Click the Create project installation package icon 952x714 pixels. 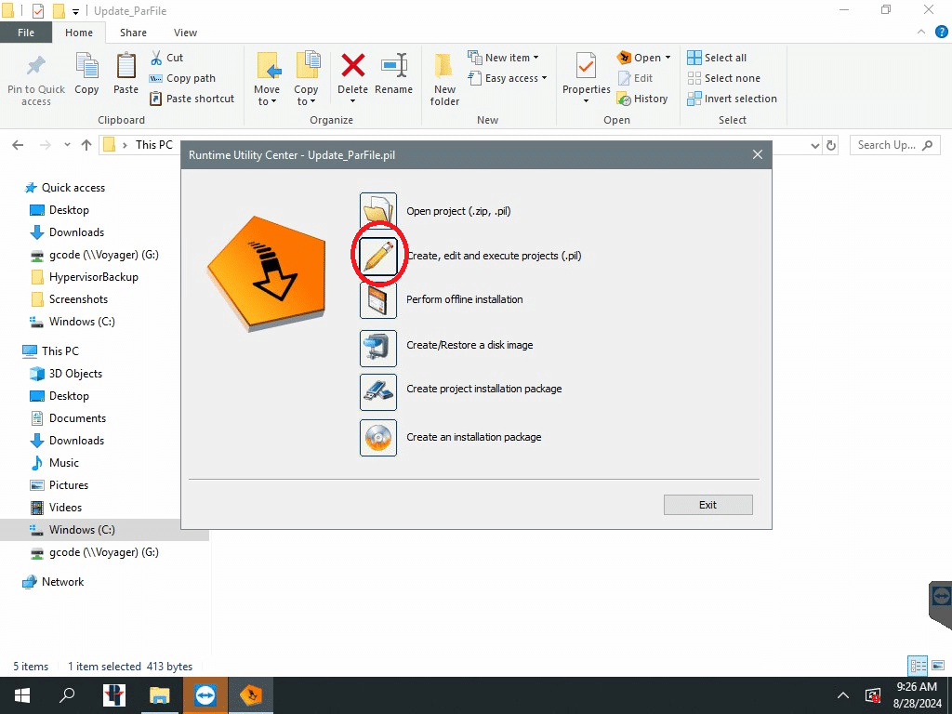point(378,390)
